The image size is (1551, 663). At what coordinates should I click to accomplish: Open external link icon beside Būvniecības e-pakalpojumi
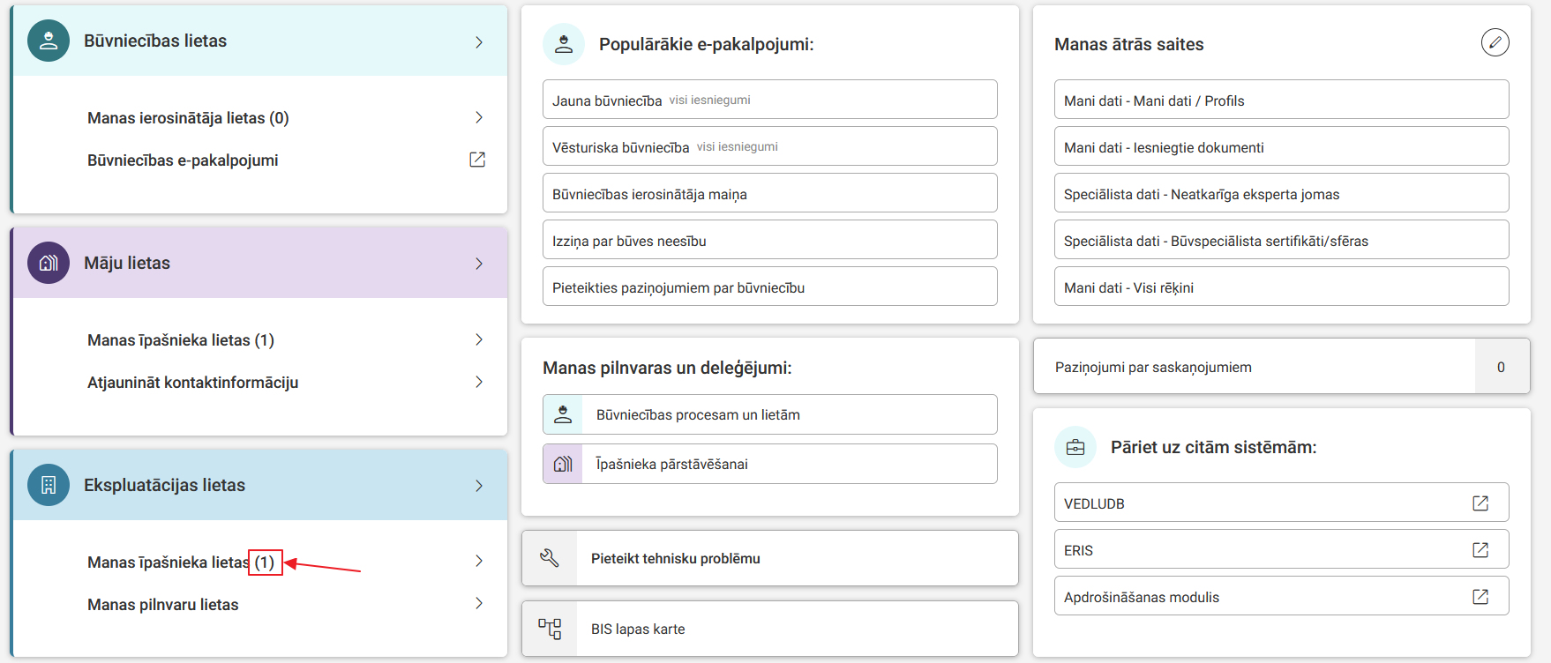(x=477, y=160)
